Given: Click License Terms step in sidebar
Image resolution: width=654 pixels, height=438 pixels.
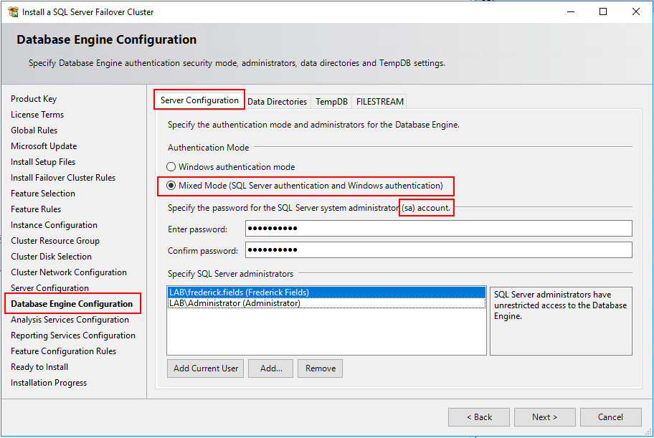Looking at the screenshot, I should pyautogui.click(x=37, y=115).
